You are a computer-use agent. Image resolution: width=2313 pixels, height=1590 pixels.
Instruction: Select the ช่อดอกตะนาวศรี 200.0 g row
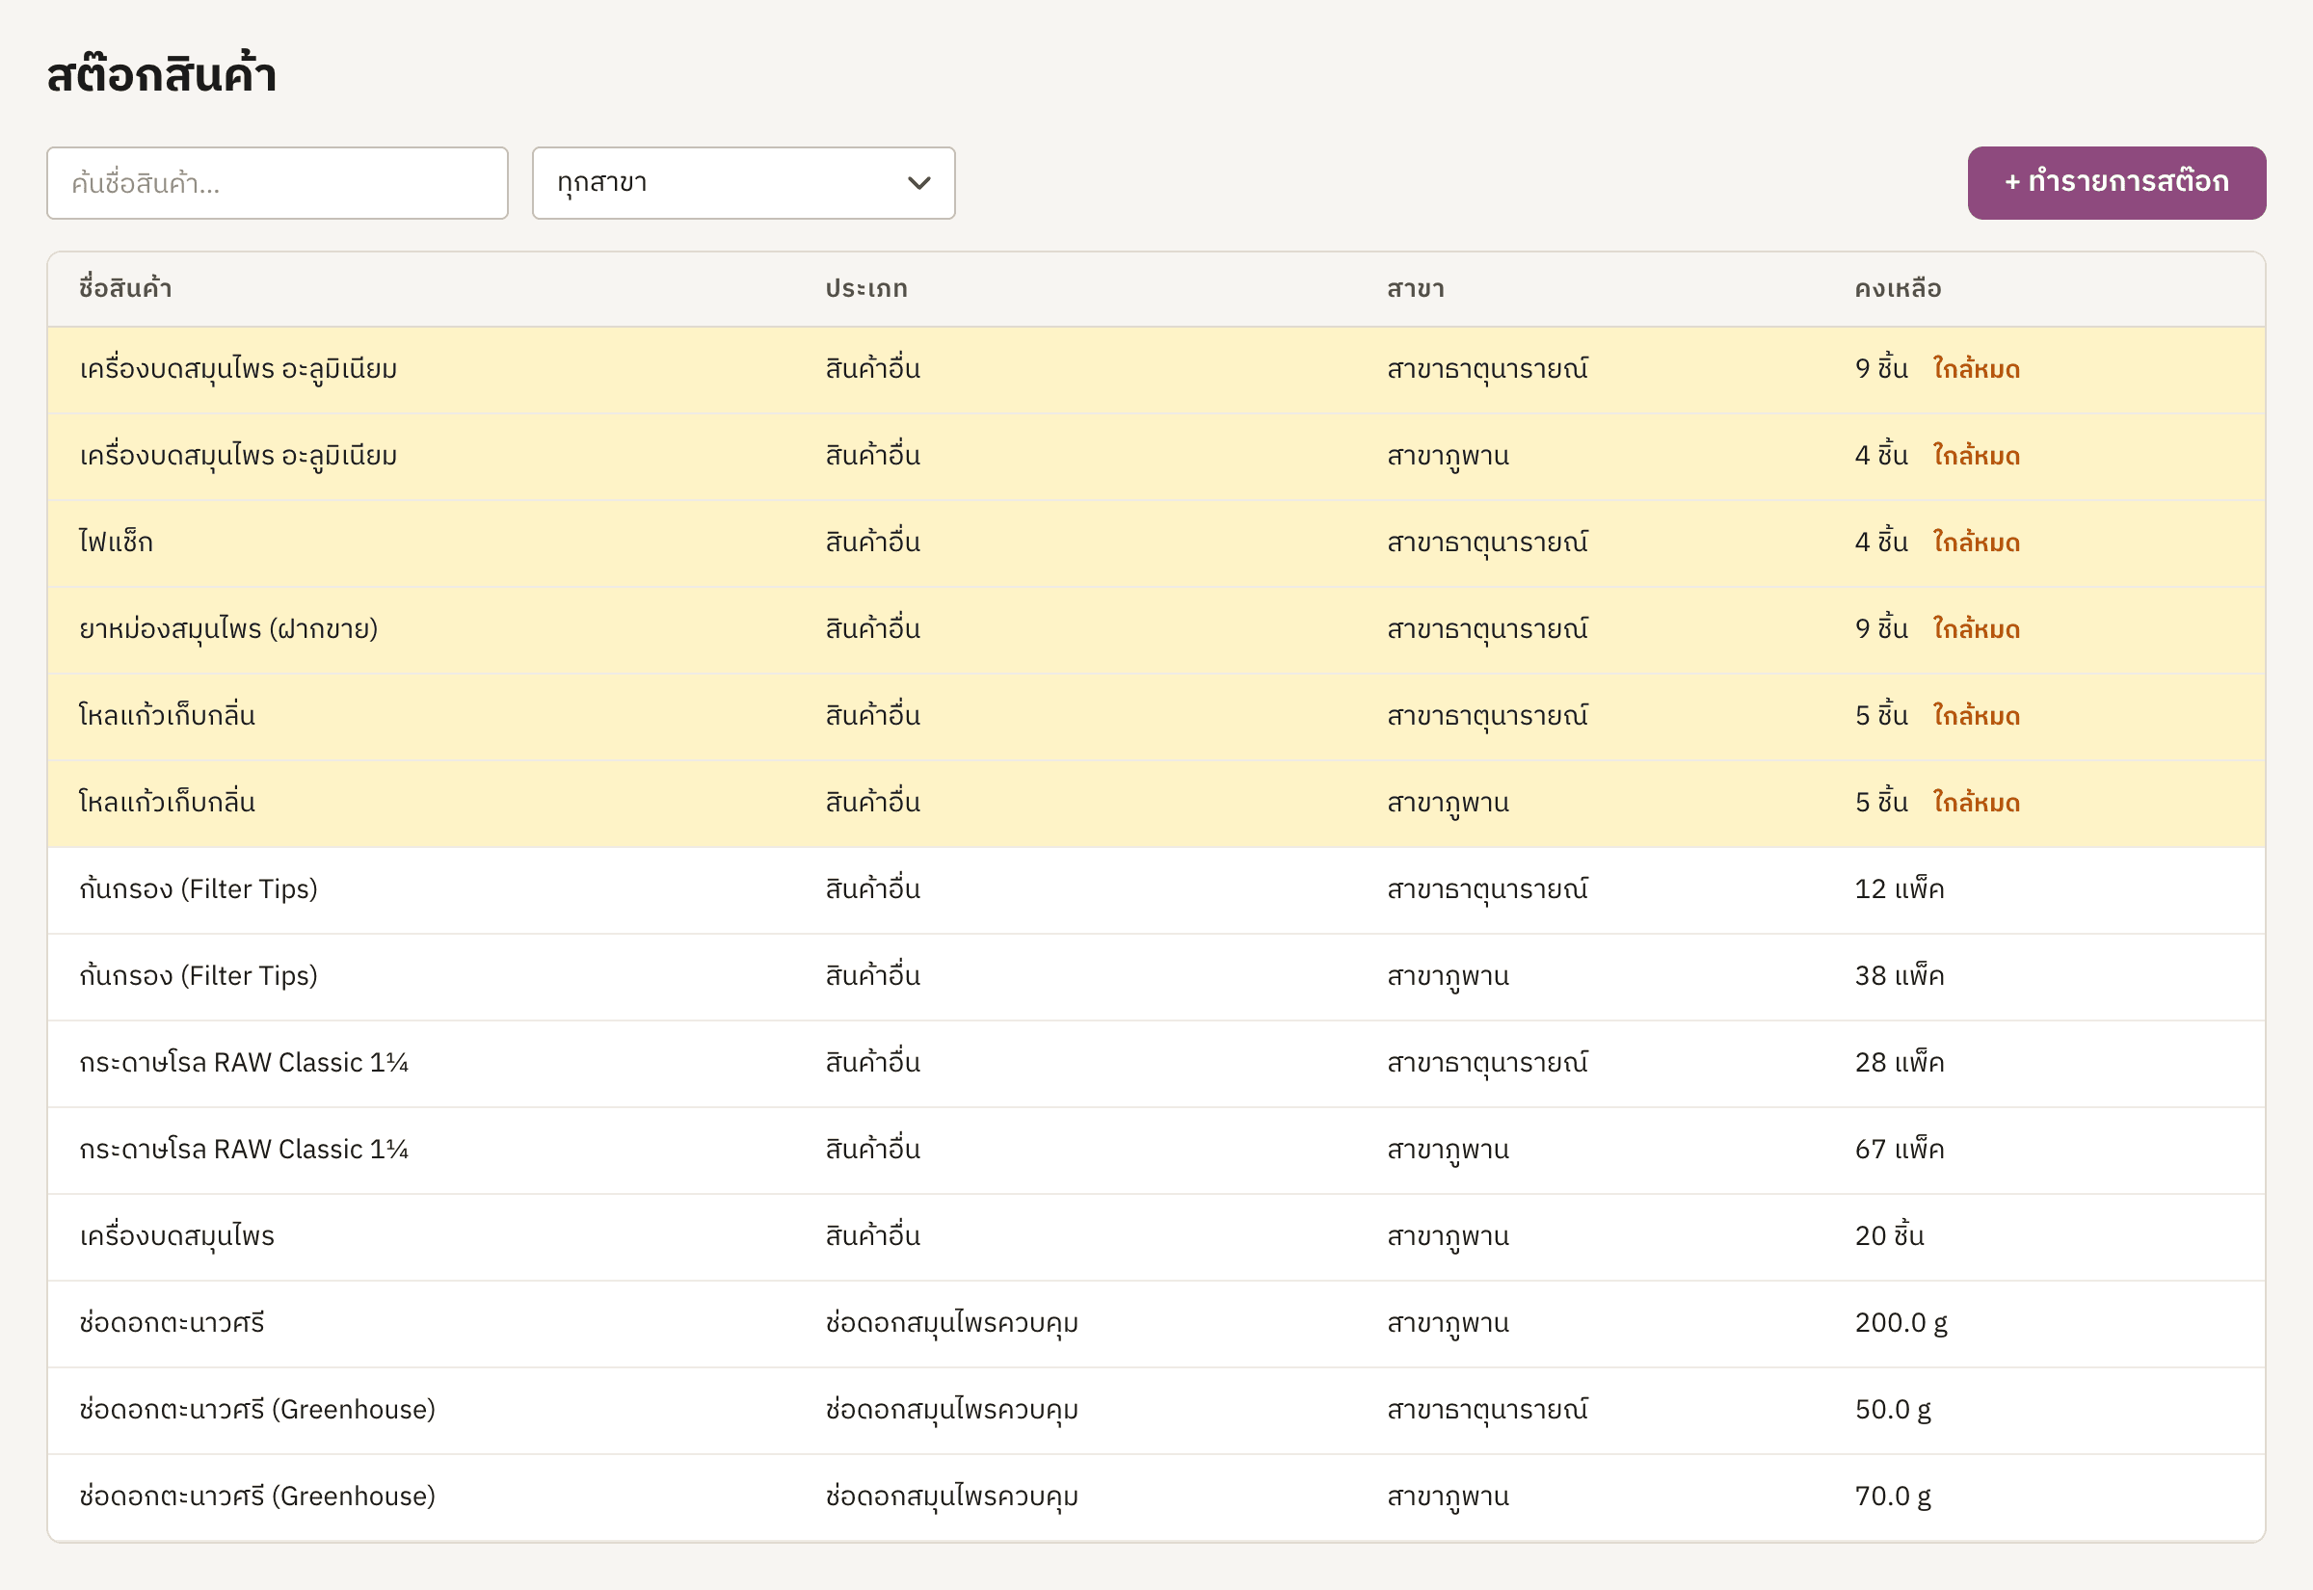click(x=1156, y=1323)
